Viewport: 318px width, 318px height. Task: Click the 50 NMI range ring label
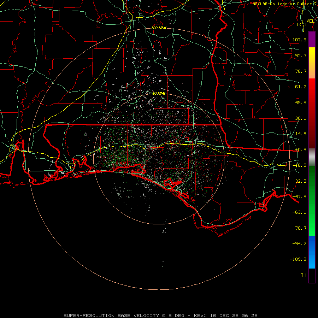(x=159, y=93)
